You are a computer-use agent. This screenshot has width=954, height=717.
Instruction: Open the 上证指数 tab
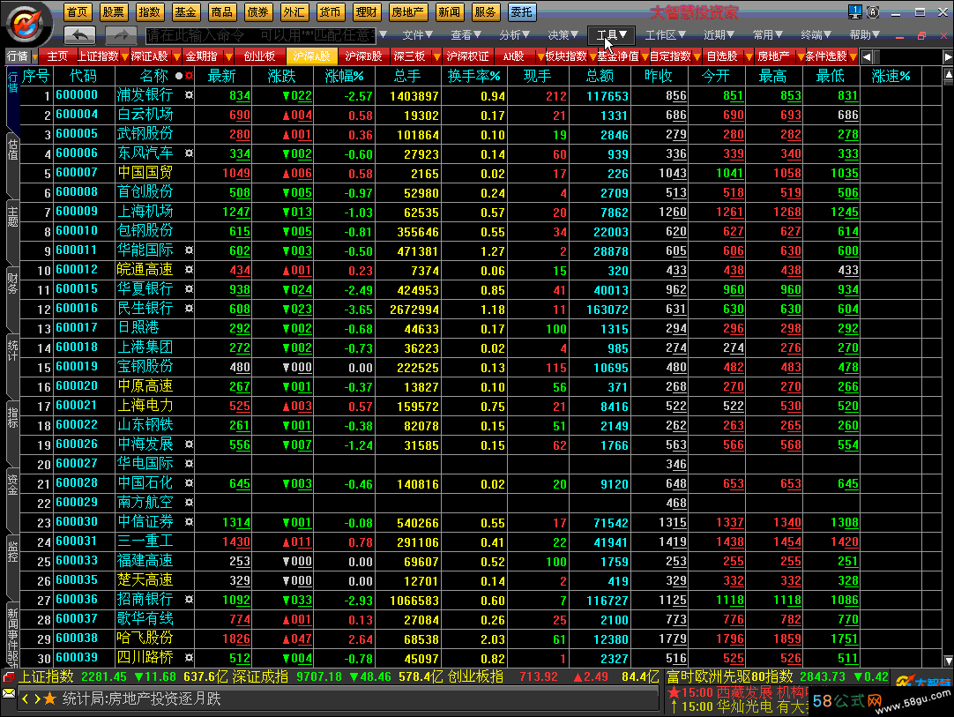(98, 56)
